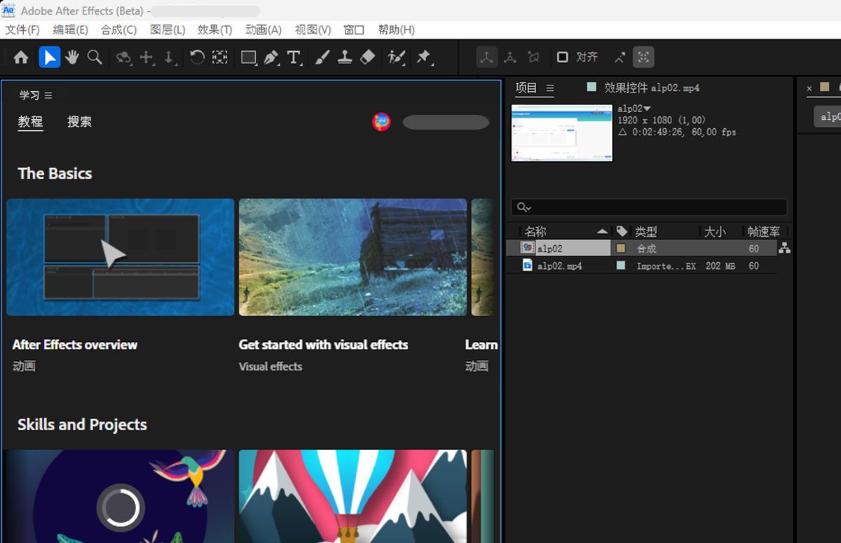Activate the Zoom magnifier tool
This screenshot has height=543, width=841.
point(95,57)
